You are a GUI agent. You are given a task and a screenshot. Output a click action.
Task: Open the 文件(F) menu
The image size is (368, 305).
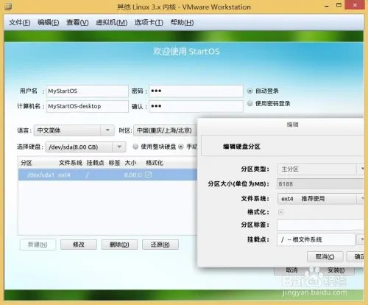click(x=20, y=23)
